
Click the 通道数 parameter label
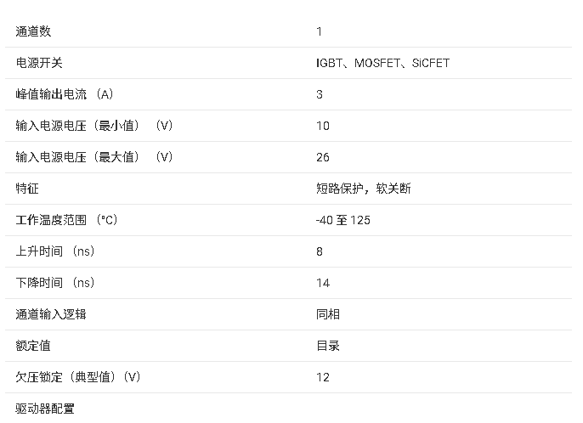pyautogui.click(x=33, y=31)
